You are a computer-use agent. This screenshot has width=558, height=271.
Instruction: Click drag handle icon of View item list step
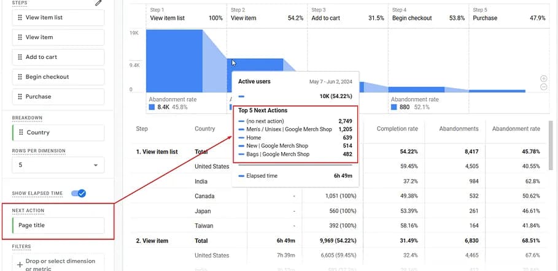pos(20,17)
